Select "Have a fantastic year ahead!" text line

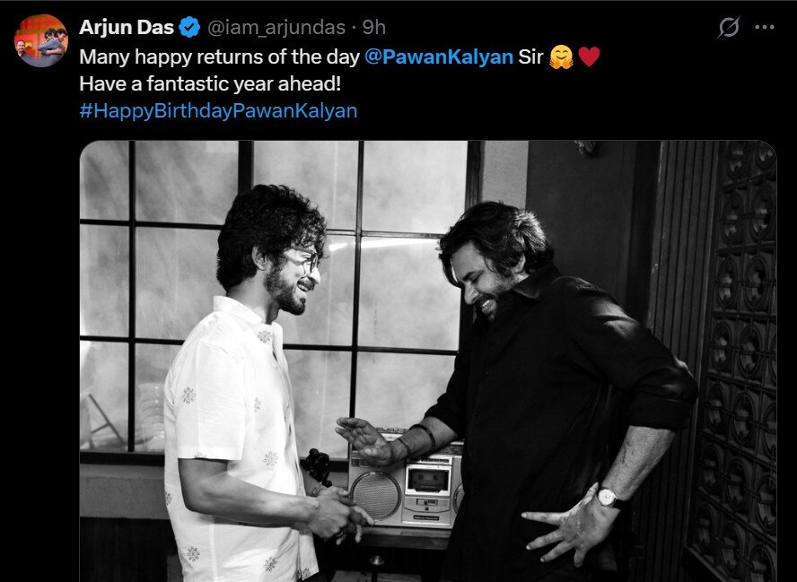click(x=210, y=83)
